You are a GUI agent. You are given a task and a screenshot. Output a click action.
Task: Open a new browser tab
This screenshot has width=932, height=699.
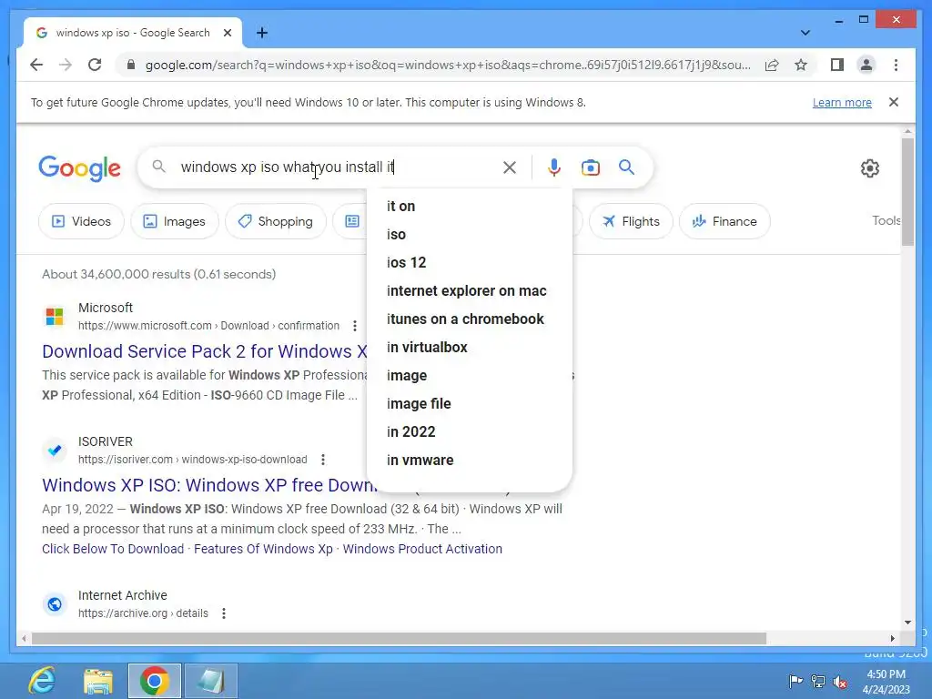262,33
